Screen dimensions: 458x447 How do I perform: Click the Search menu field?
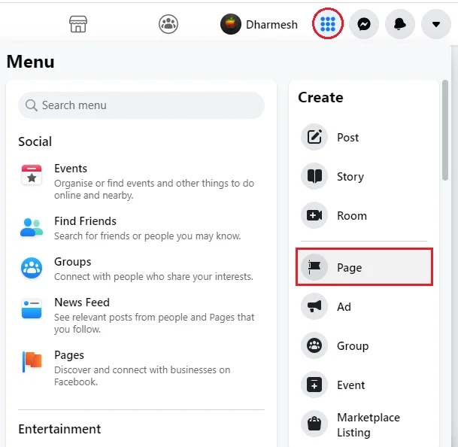[141, 105]
